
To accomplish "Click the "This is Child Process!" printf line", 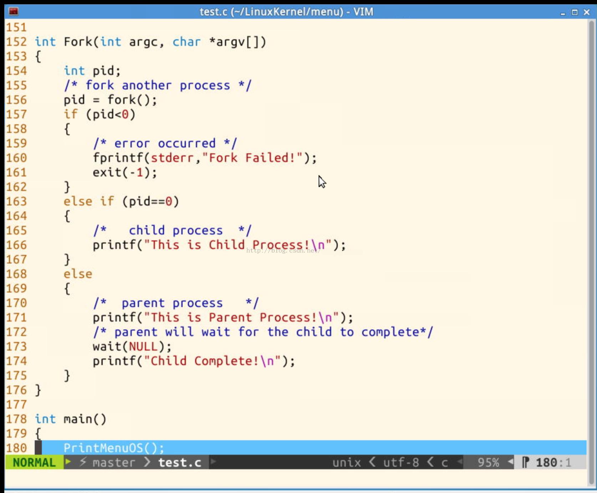I will tap(219, 245).
